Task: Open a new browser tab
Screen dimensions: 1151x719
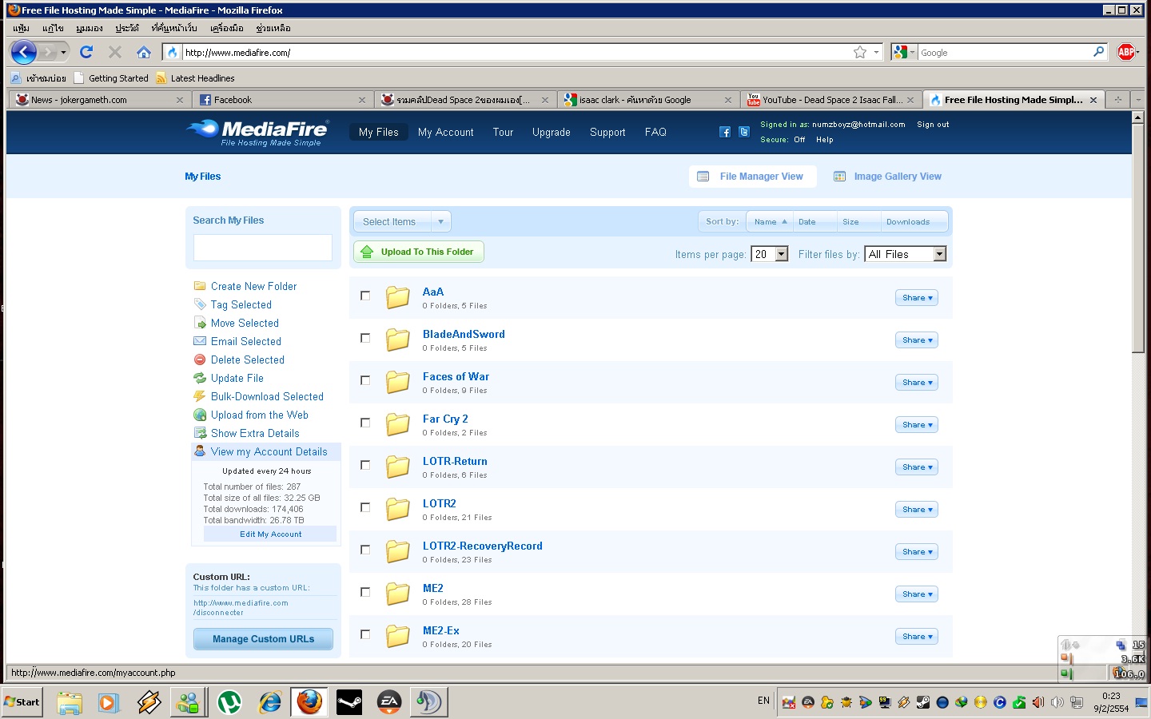Action: [1118, 100]
